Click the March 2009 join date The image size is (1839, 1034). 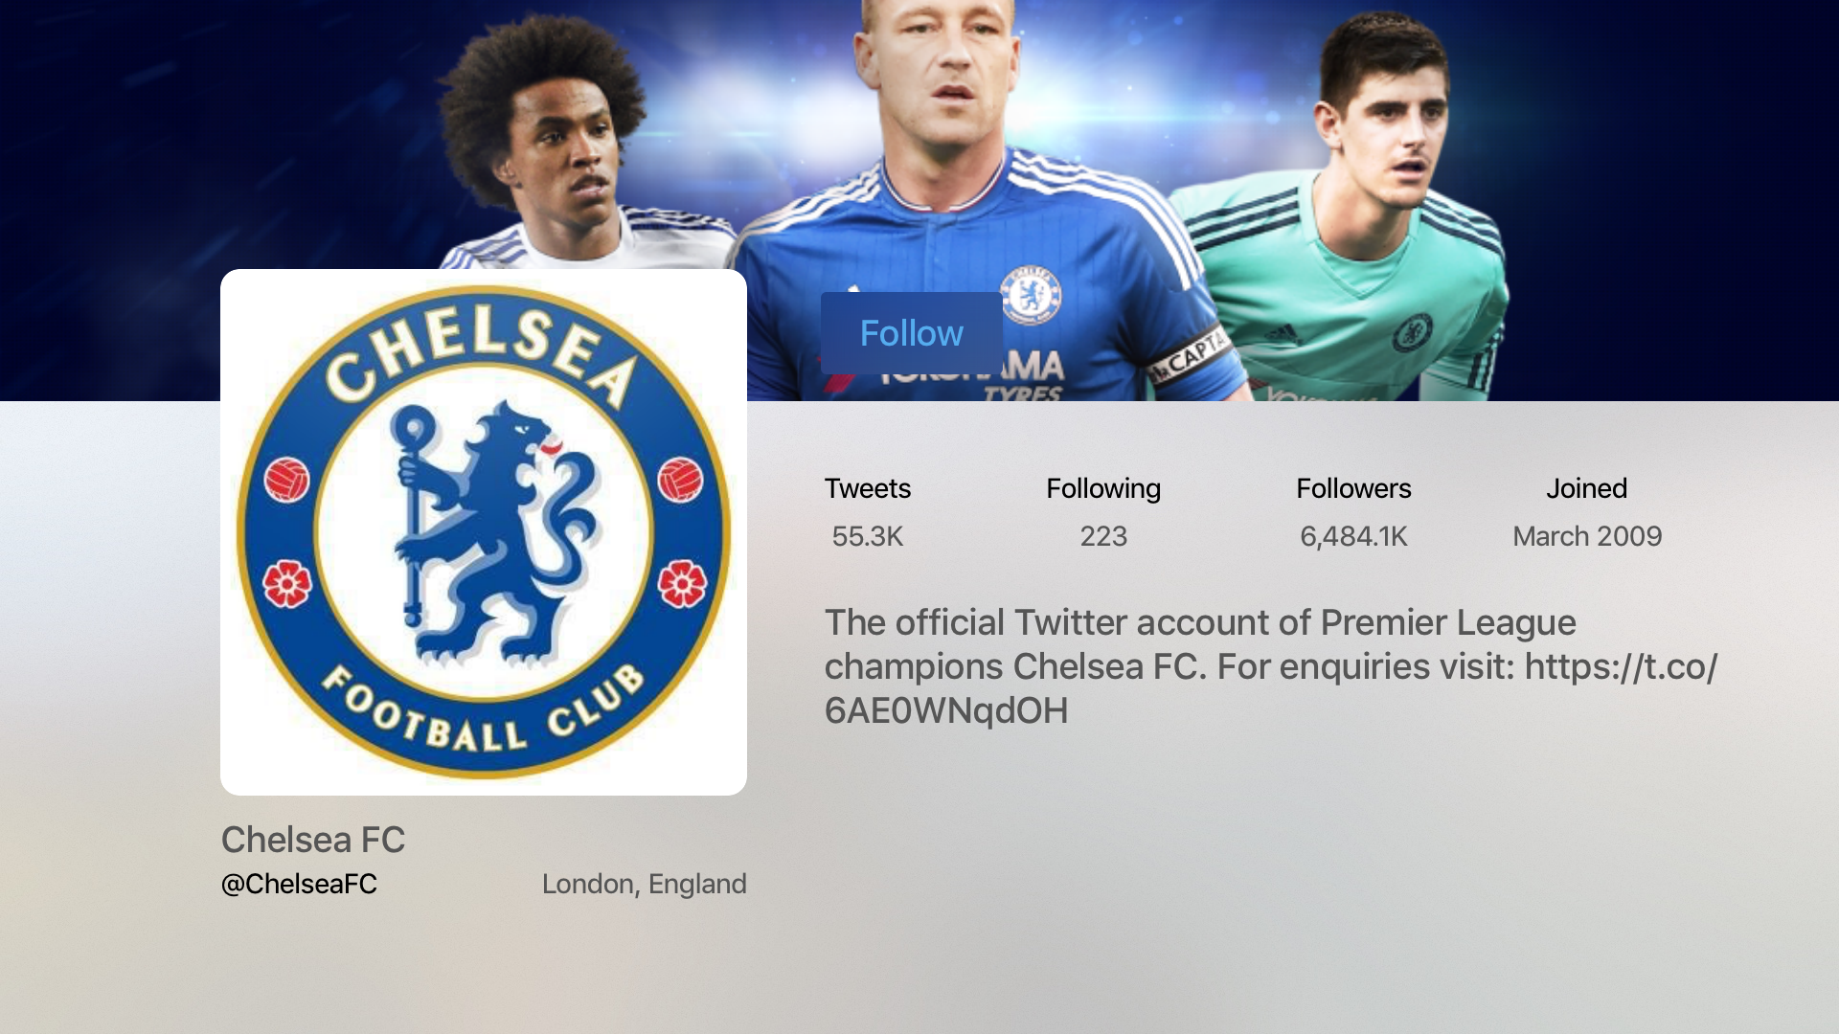(1587, 536)
